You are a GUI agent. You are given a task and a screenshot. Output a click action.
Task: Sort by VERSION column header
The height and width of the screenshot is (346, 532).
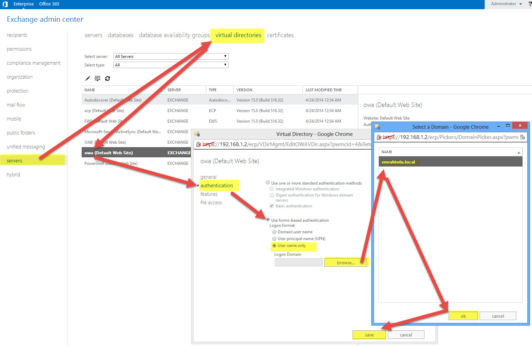(268, 90)
